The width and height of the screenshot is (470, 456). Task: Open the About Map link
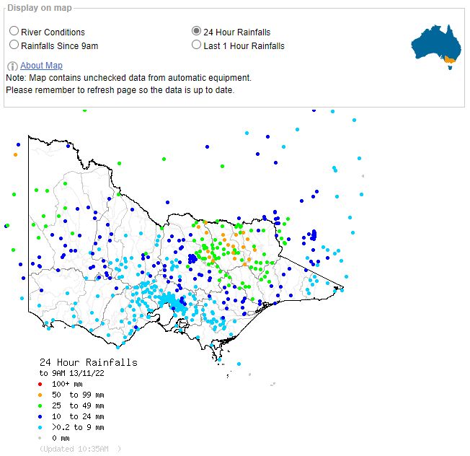tap(41, 66)
